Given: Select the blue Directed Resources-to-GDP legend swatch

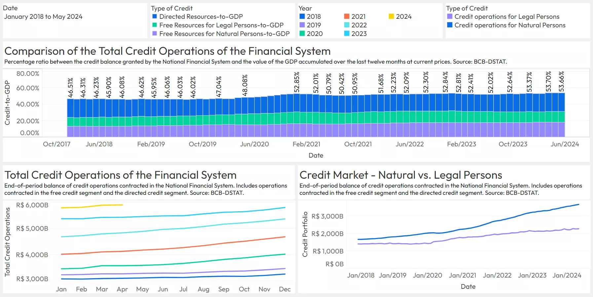Looking at the screenshot, I should coord(154,16).
